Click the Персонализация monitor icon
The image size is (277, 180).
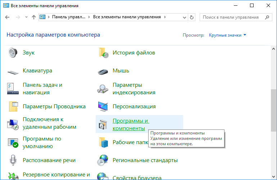[103, 106]
